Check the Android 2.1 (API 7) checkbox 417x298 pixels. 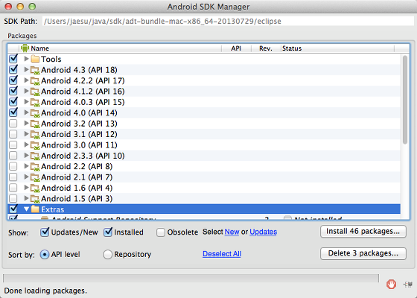[13, 177]
